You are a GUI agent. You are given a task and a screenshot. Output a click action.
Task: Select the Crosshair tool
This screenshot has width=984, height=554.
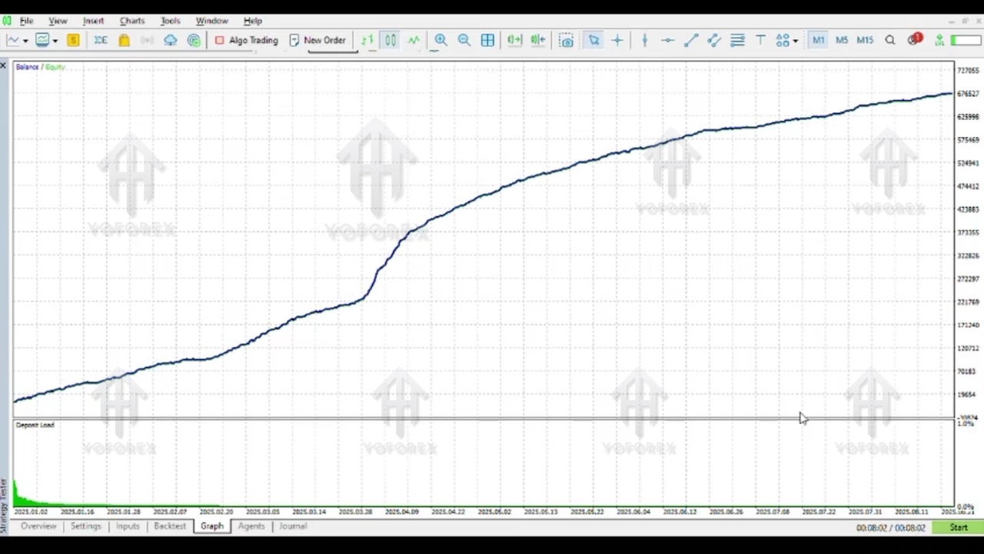tap(617, 40)
